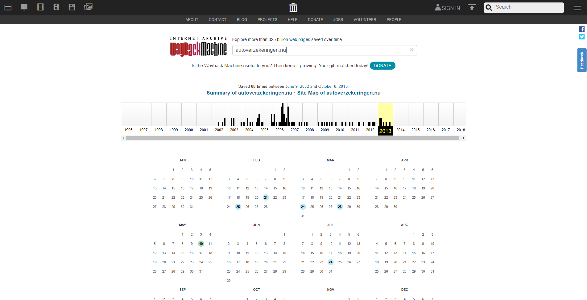This screenshot has height=300, width=587.
Task: Click the 'web pages' link
Action: click(x=300, y=39)
